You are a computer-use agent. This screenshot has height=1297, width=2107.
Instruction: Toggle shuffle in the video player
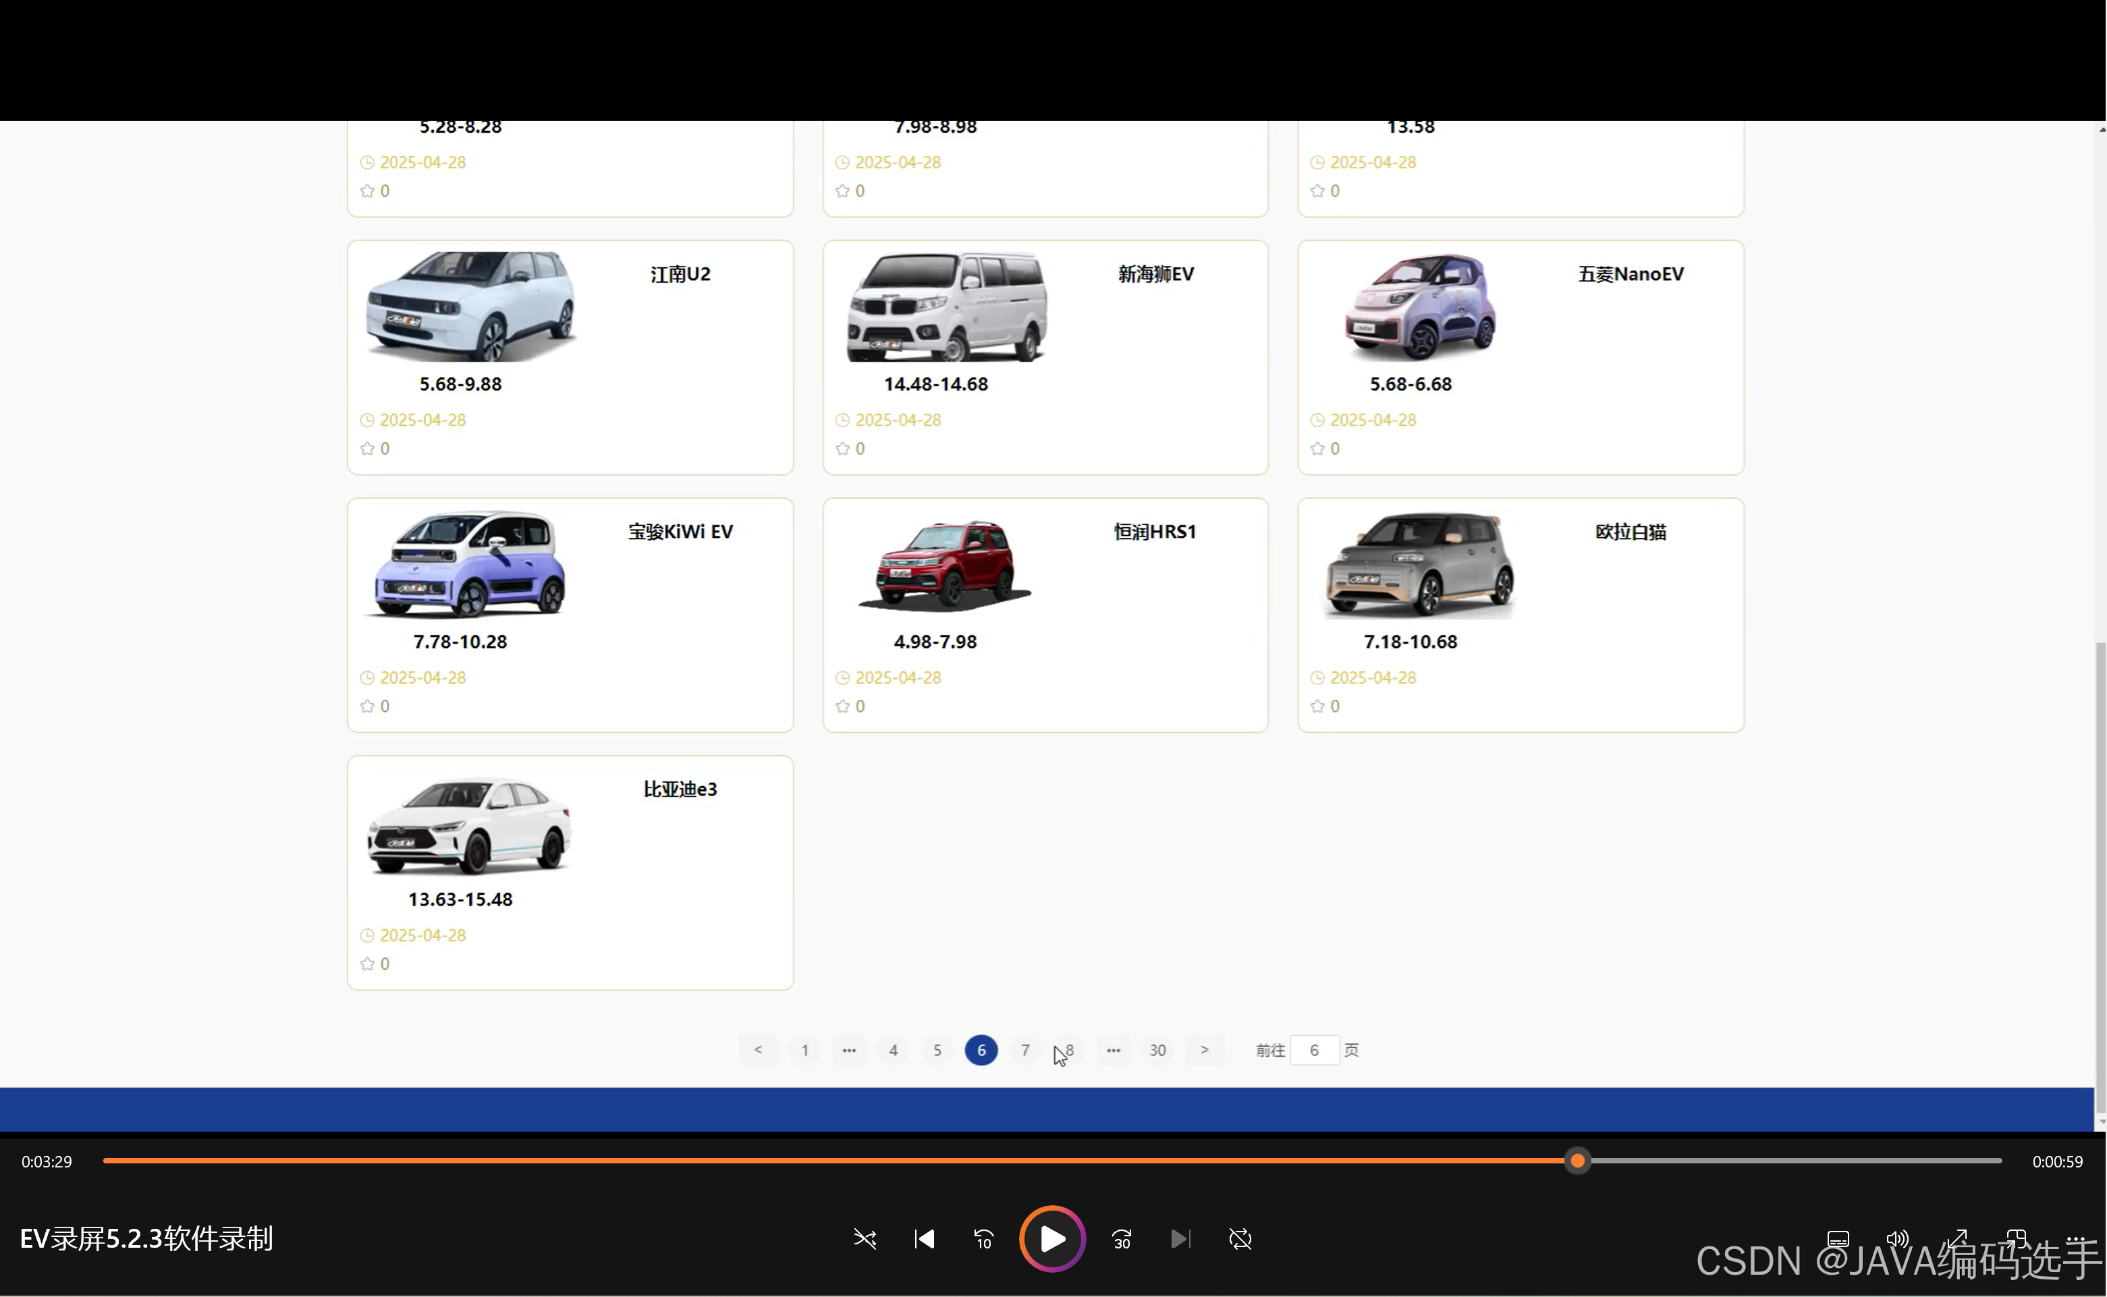pyautogui.click(x=865, y=1240)
